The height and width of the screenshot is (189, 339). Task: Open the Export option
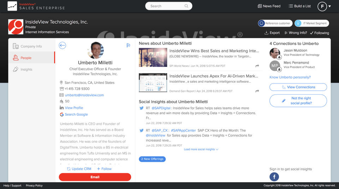click(x=272, y=33)
